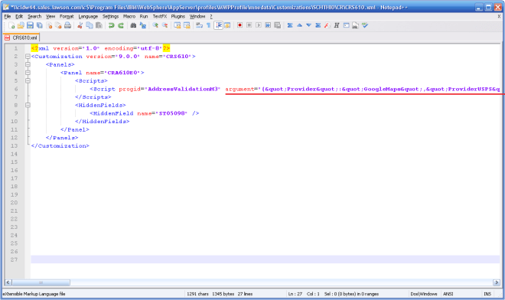Redo with the green right arrow
This screenshot has width=505, height=300.
[x=121, y=25]
